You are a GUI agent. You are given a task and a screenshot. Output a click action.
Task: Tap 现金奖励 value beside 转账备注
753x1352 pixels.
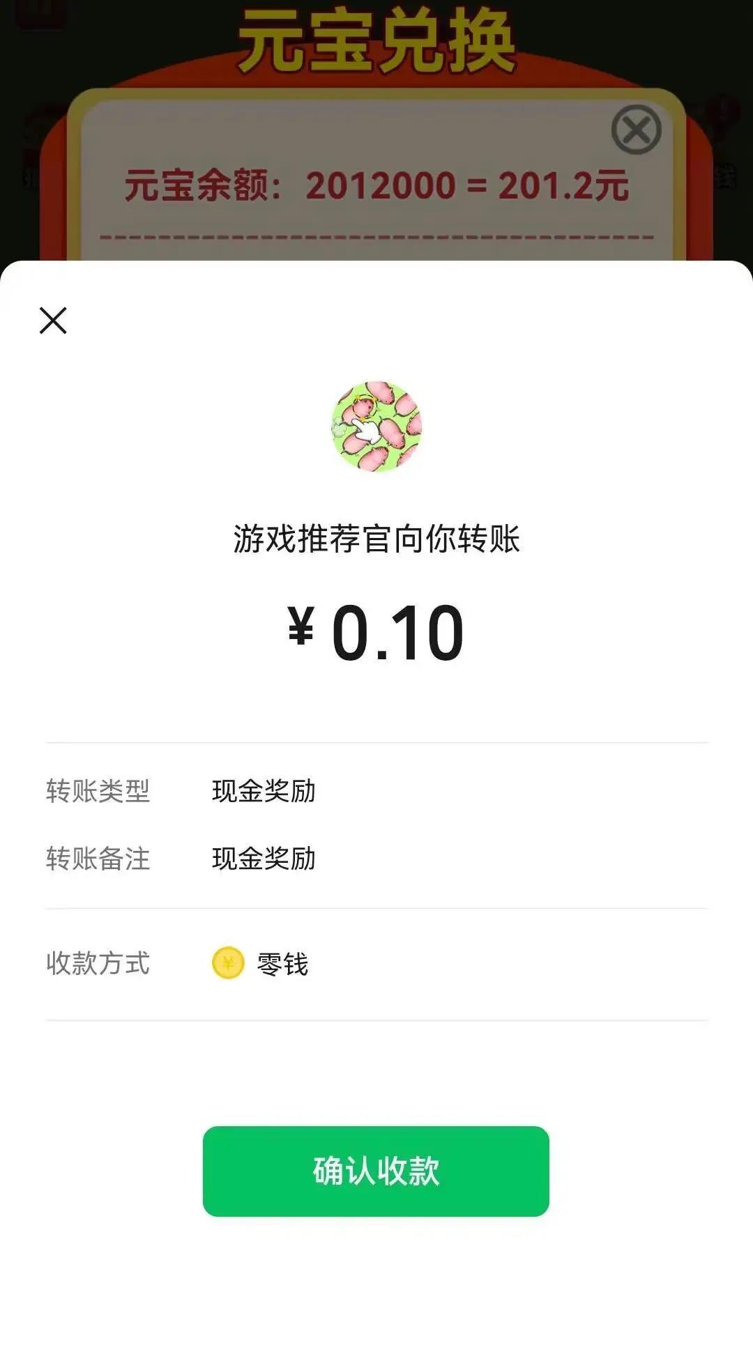coord(264,859)
